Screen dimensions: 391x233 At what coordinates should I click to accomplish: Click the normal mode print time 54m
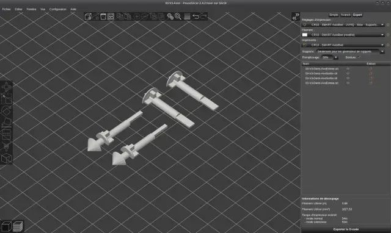point(345,218)
